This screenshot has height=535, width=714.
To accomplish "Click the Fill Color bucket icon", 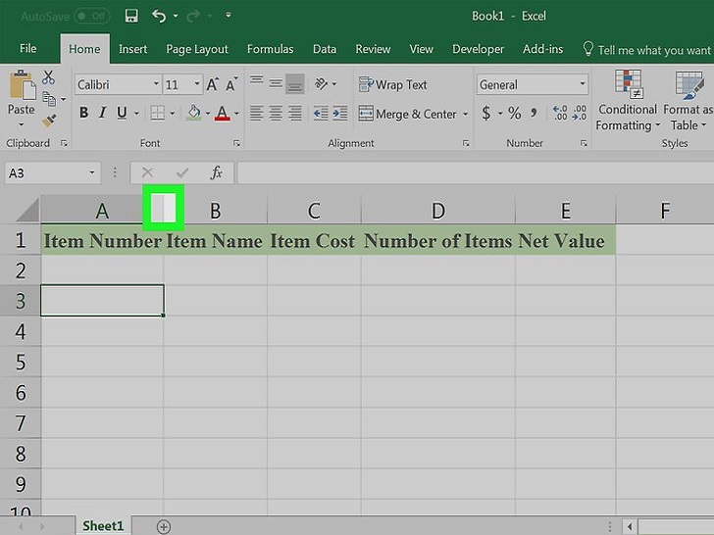I will (x=194, y=113).
